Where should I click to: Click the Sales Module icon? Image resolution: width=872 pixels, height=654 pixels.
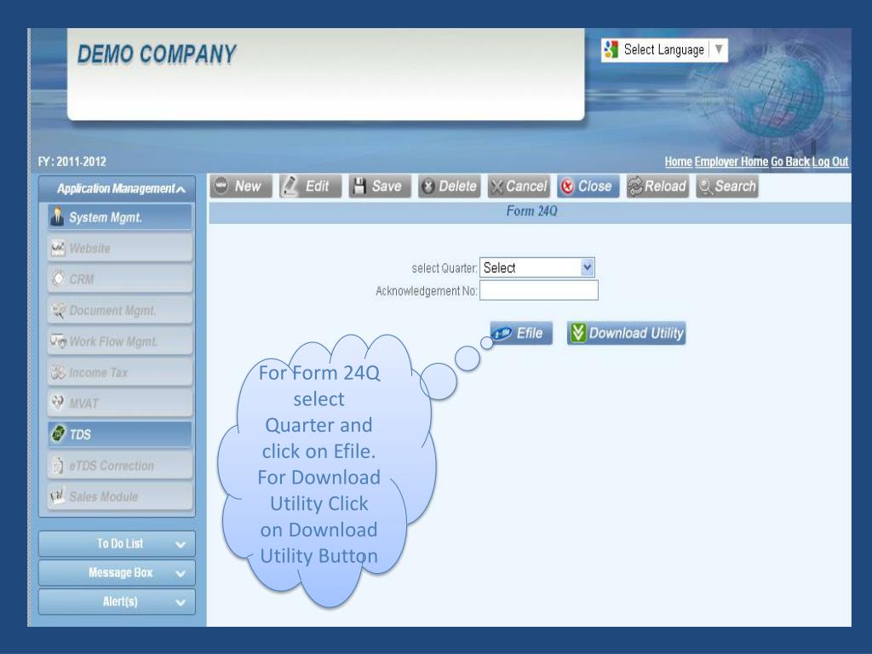pyautogui.click(x=58, y=495)
